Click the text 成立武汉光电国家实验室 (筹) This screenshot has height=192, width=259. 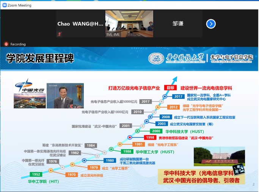click(x=192, y=124)
